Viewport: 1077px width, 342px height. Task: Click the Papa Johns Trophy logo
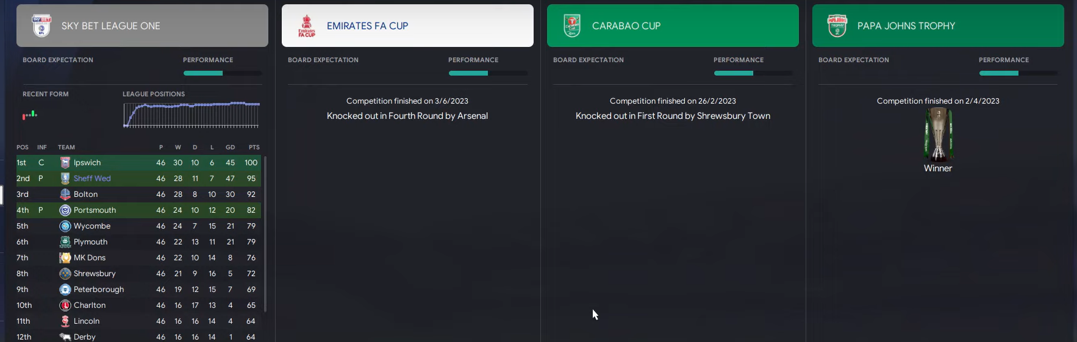[x=837, y=26]
